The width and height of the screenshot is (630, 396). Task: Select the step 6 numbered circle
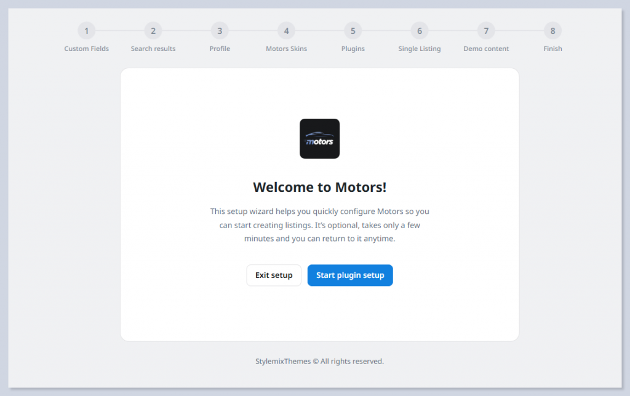click(x=420, y=31)
